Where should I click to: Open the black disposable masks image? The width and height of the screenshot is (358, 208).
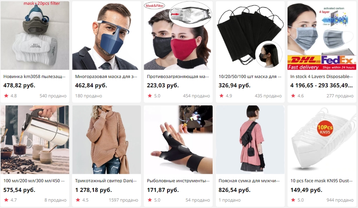point(250,35)
